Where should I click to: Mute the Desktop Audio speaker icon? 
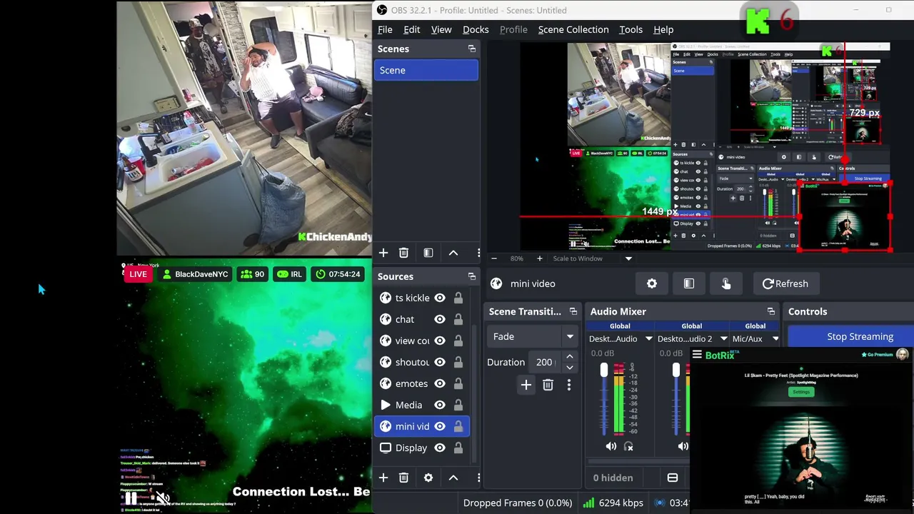point(611,446)
